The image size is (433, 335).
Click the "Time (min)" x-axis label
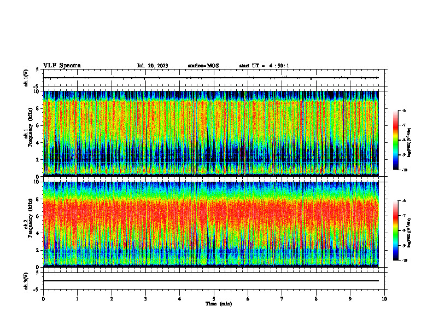pyautogui.click(x=219, y=304)
